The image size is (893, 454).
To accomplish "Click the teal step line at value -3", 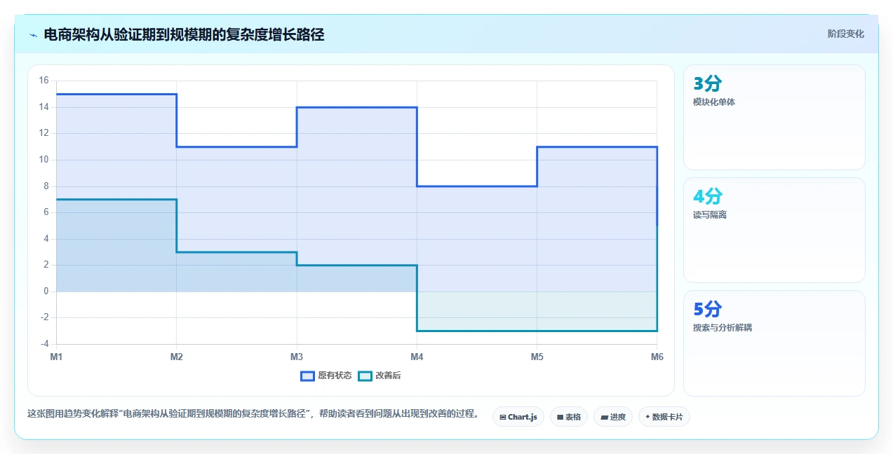I will tap(537, 331).
